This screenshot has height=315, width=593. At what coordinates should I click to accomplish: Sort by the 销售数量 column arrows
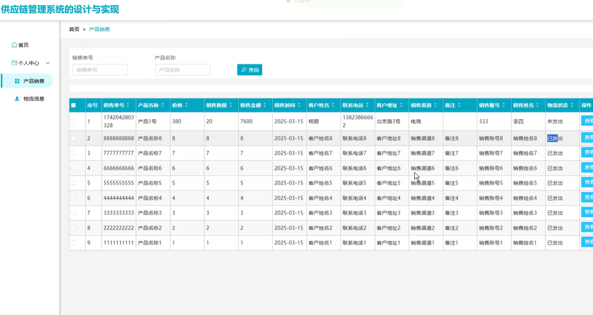click(231, 105)
